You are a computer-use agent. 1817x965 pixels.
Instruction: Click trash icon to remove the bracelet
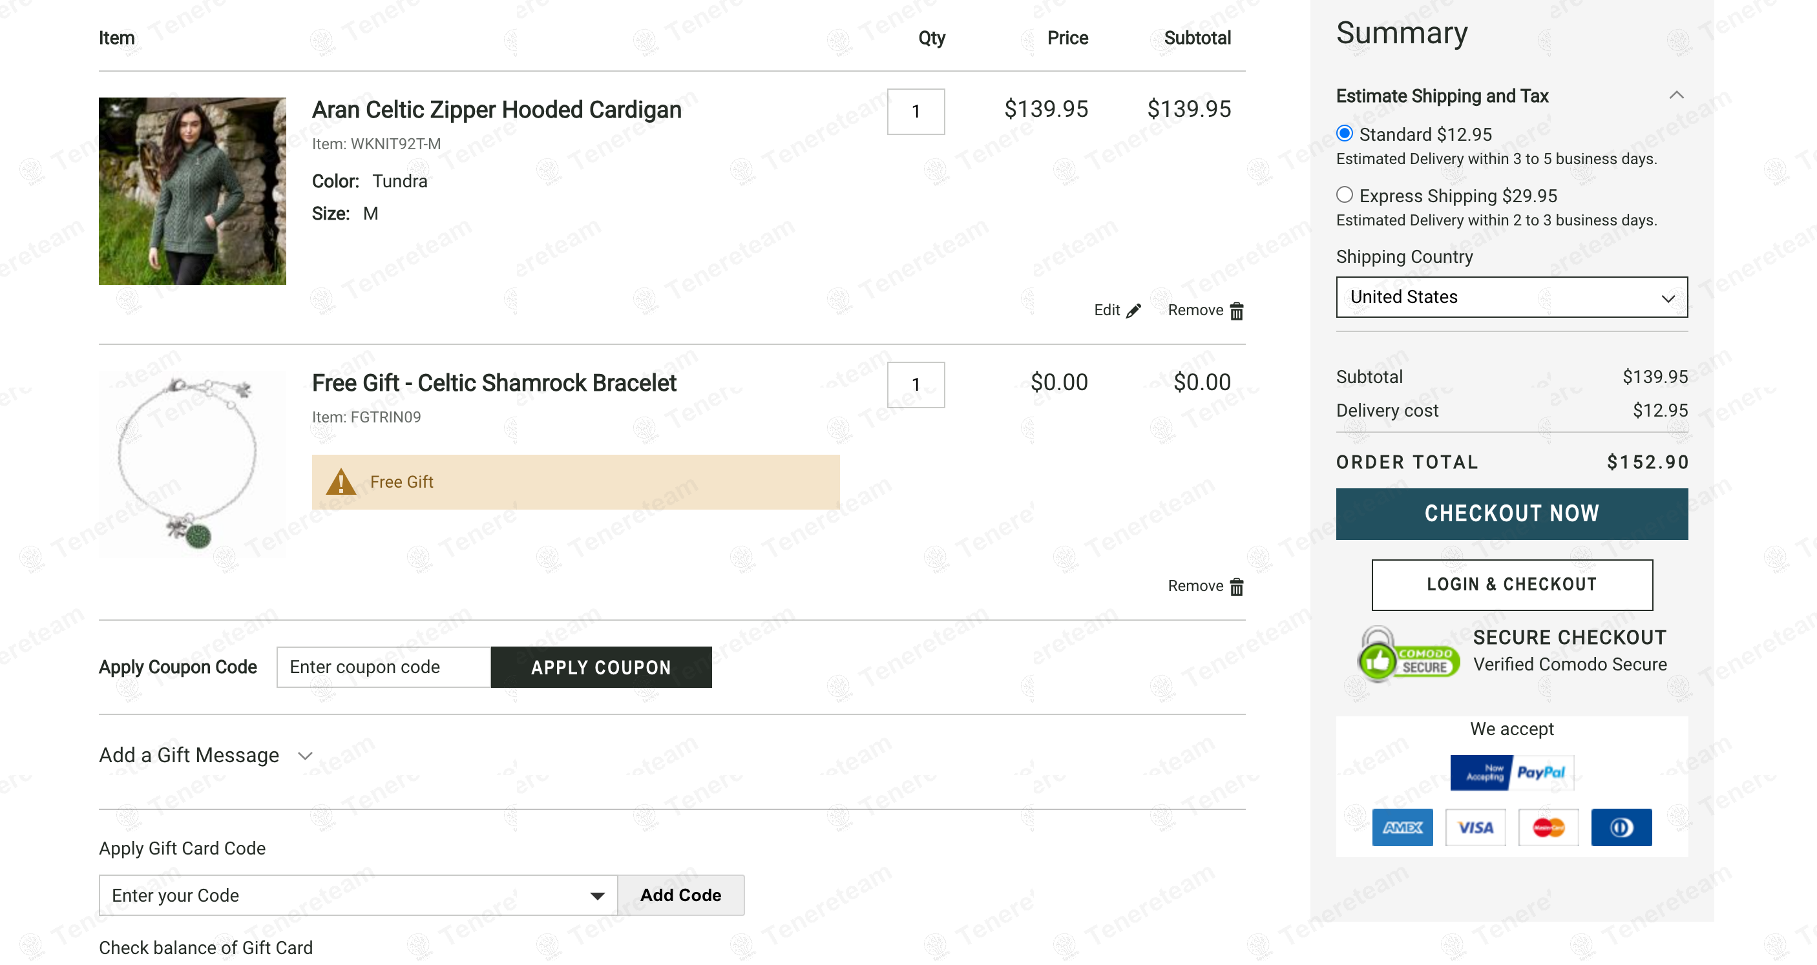click(x=1236, y=586)
